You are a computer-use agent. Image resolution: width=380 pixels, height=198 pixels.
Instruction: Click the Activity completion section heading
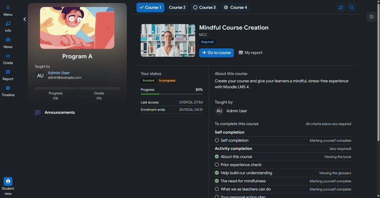233,149
